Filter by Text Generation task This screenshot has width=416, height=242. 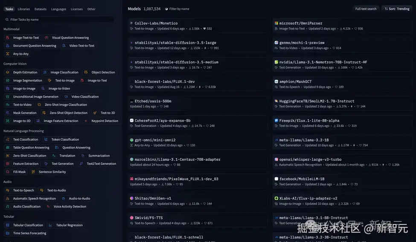[59, 164]
